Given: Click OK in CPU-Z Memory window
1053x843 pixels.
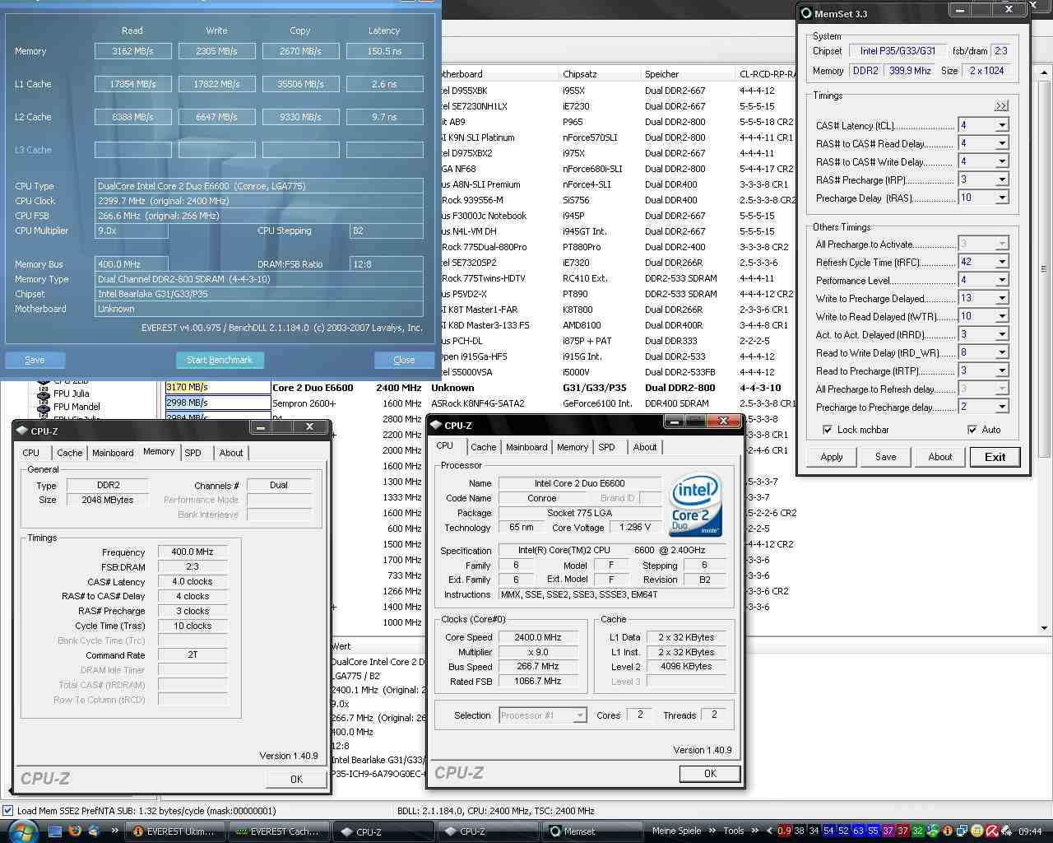Looking at the screenshot, I should click(296, 779).
